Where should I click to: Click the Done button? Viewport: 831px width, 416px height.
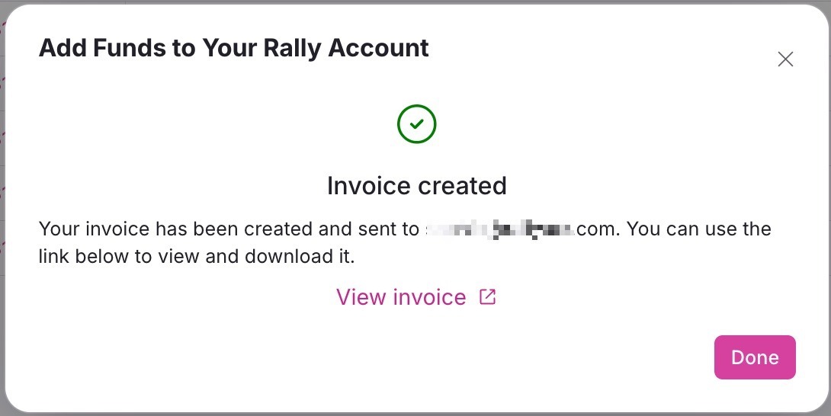755,357
